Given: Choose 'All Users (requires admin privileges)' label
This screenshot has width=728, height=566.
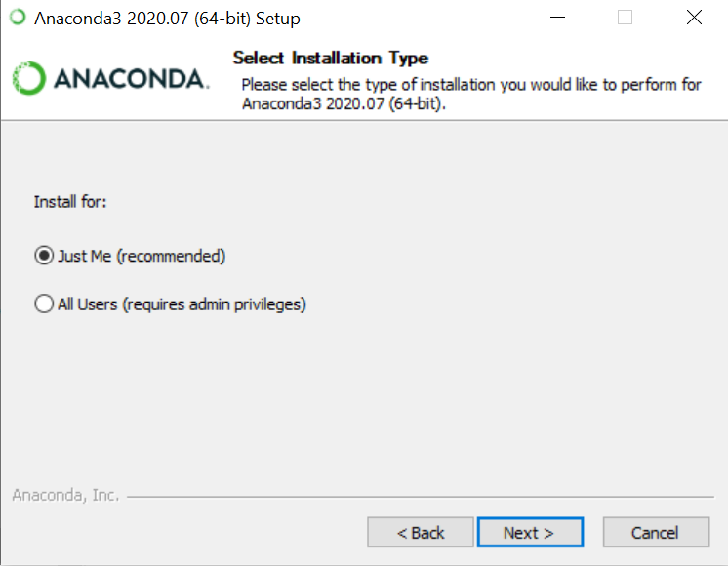Looking at the screenshot, I should [x=182, y=304].
